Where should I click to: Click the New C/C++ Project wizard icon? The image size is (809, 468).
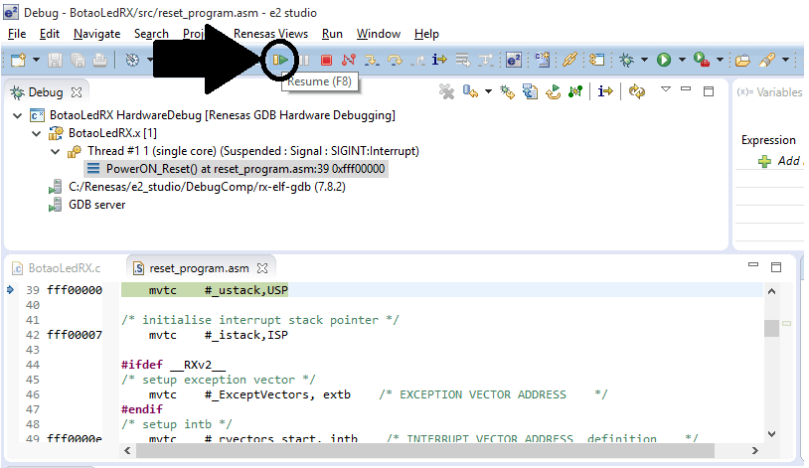point(543,60)
